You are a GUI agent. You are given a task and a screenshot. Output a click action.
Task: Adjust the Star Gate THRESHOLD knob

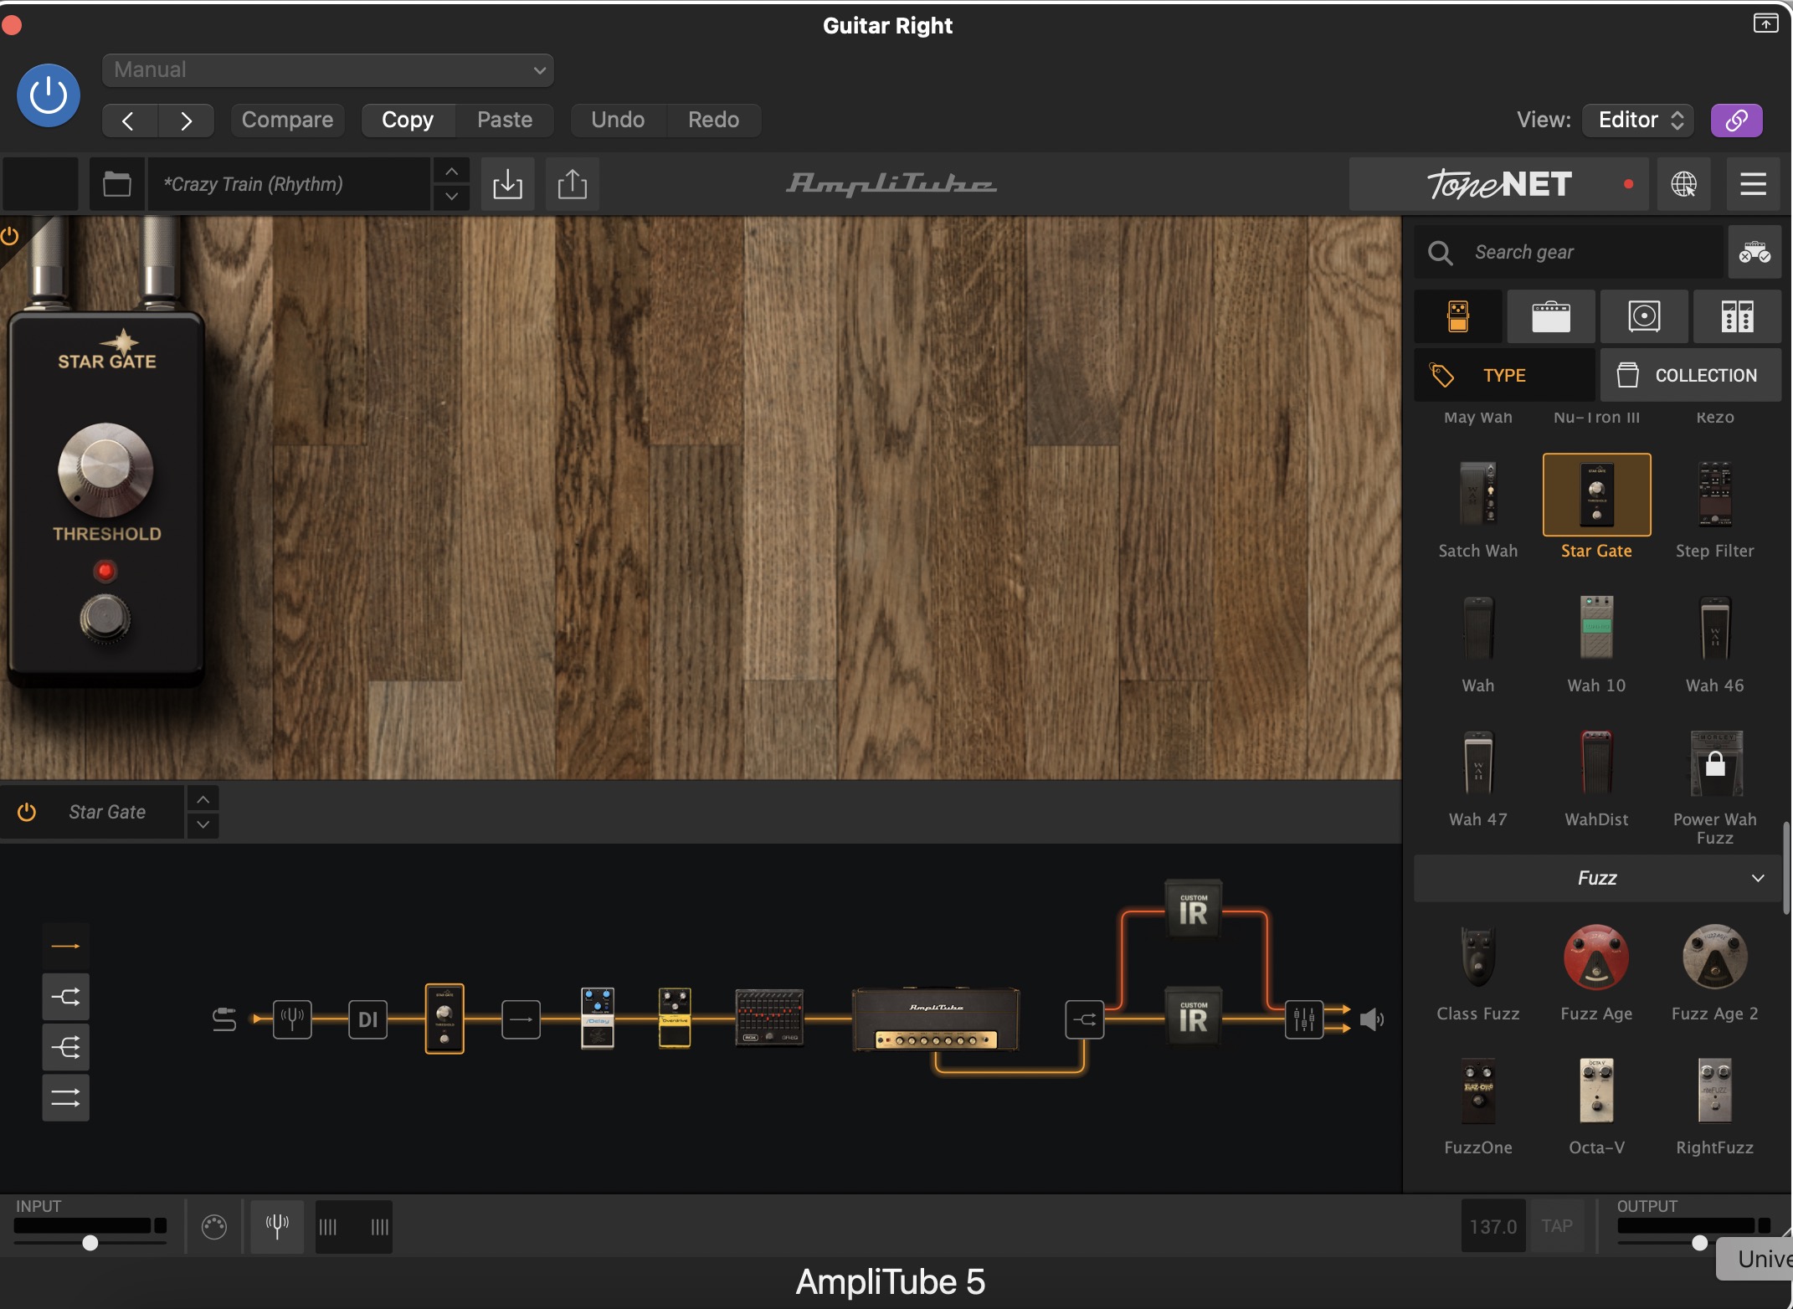105,470
